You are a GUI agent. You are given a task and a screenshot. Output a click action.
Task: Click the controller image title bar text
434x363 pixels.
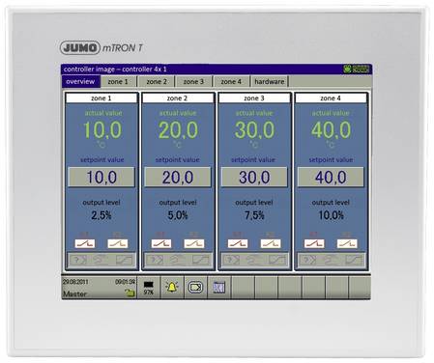point(115,70)
